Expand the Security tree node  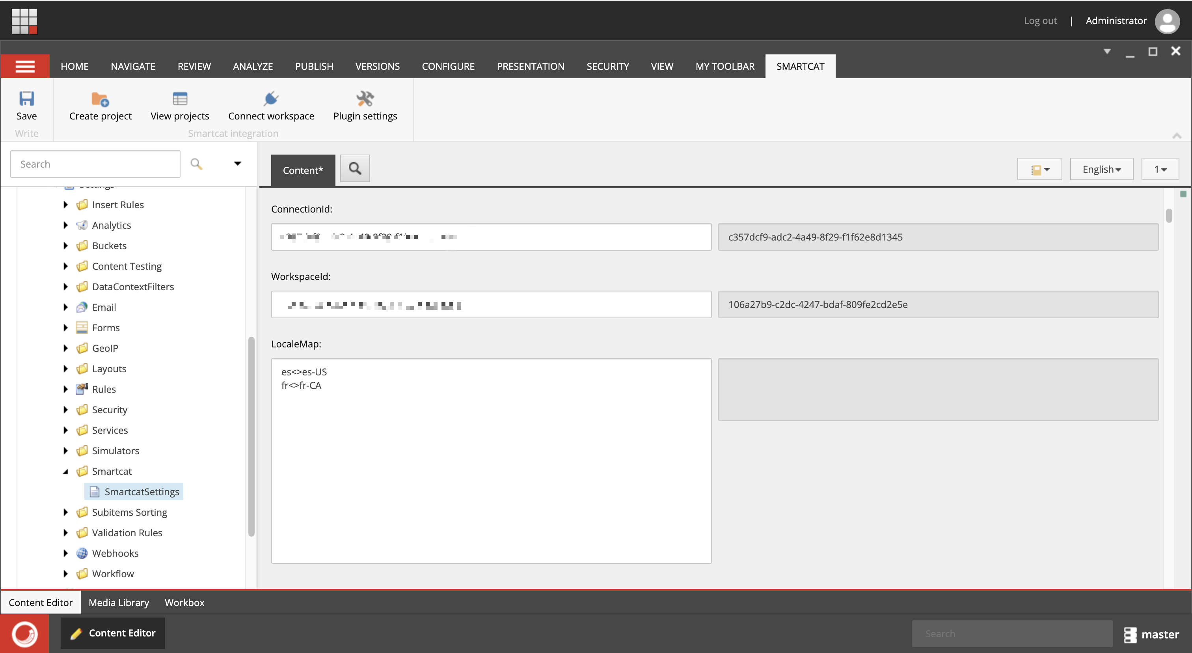(65, 410)
